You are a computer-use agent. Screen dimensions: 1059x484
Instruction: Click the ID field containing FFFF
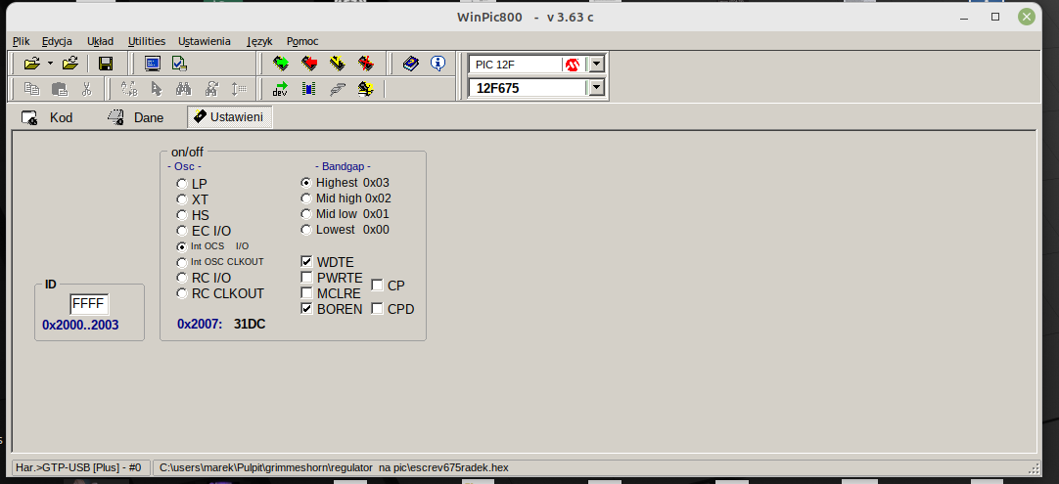click(88, 304)
